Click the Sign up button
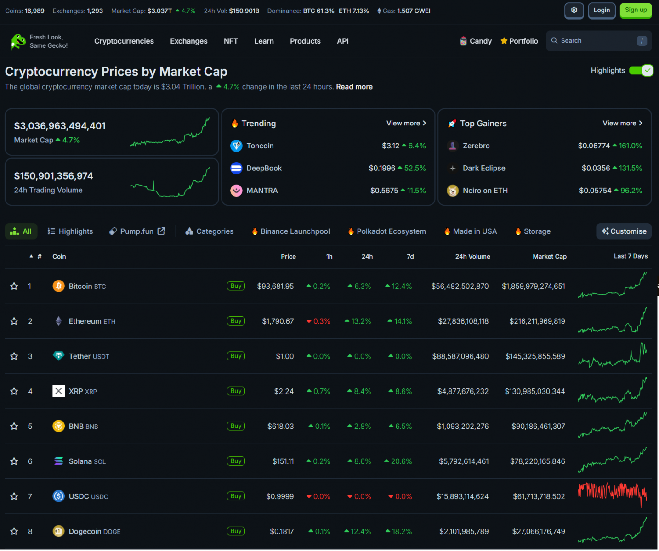Viewport: 659px width, 551px height. [x=636, y=10]
